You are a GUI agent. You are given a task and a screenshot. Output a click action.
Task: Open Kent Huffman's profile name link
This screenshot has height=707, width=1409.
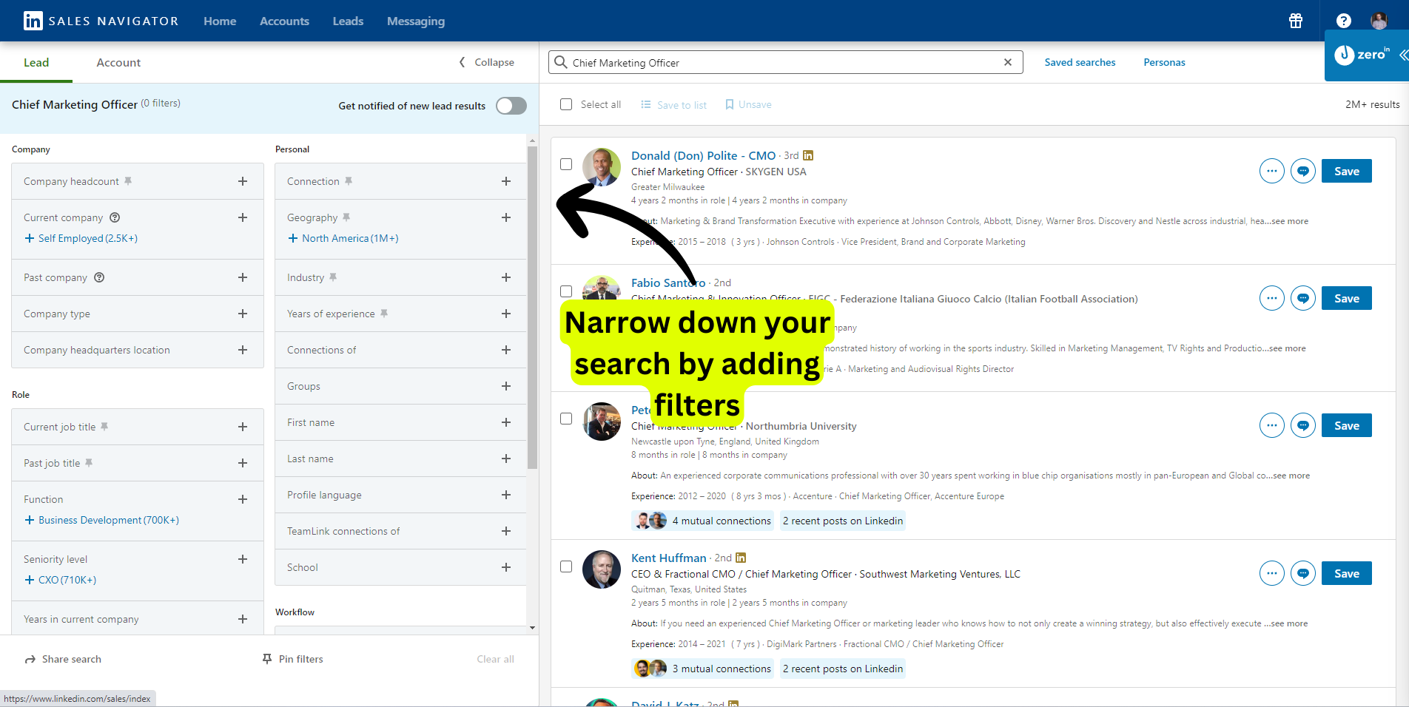(668, 558)
